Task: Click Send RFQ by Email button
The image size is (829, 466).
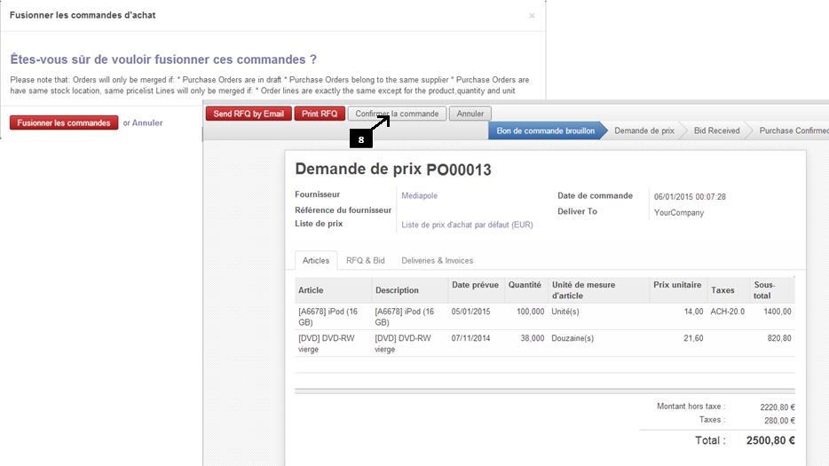Action: click(249, 114)
